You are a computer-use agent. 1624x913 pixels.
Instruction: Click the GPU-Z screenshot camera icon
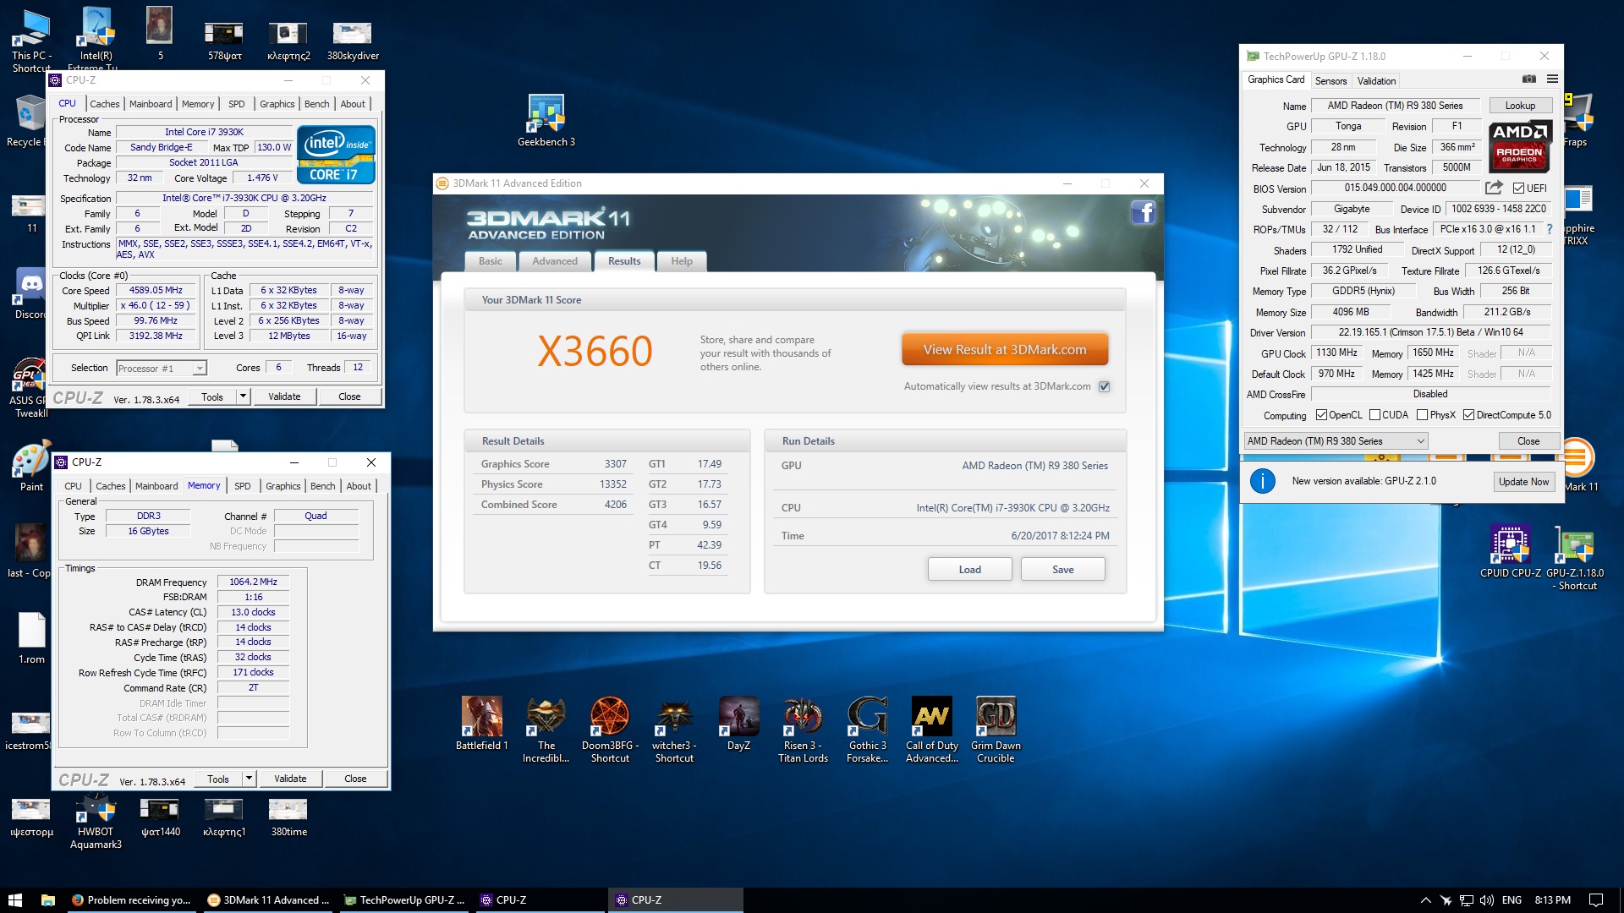(1529, 79)
